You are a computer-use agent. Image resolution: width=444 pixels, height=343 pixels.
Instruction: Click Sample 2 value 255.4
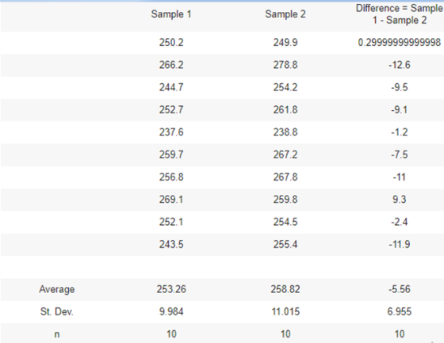285,244
